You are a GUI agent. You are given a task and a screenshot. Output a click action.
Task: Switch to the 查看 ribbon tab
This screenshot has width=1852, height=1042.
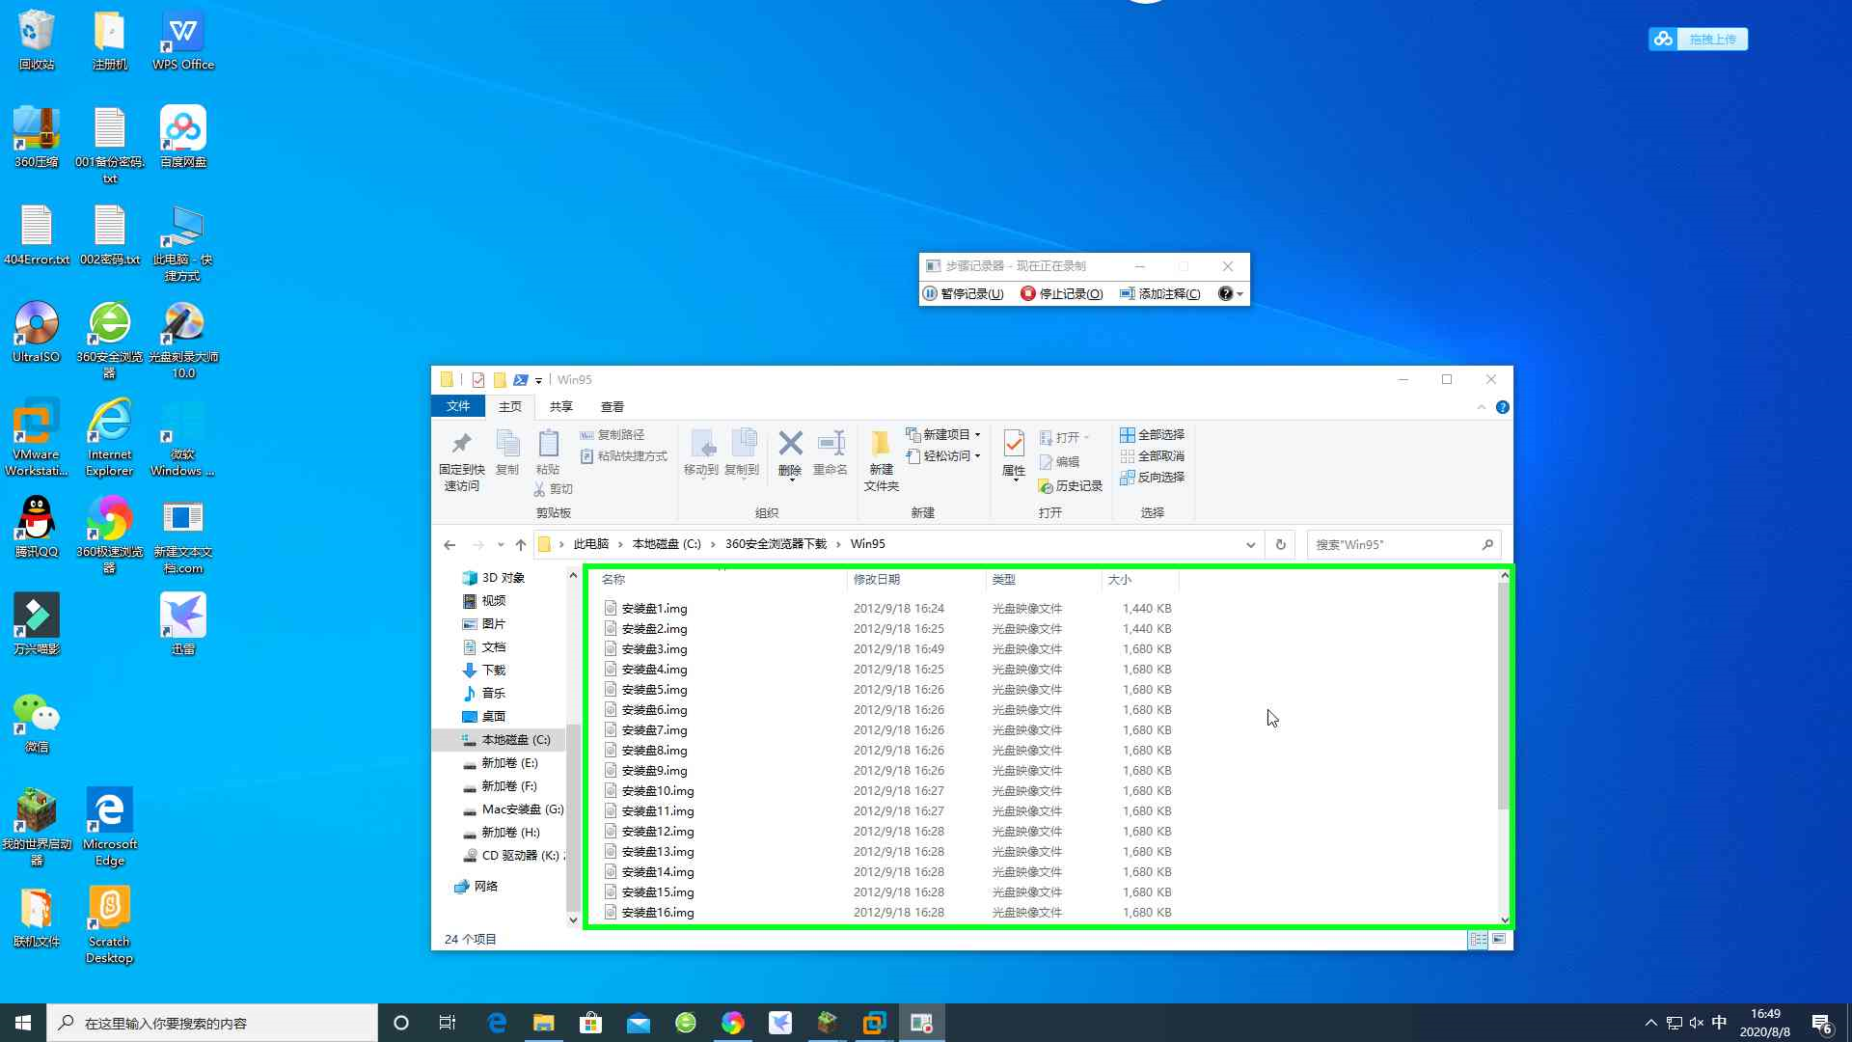click(x=613, y=406)
